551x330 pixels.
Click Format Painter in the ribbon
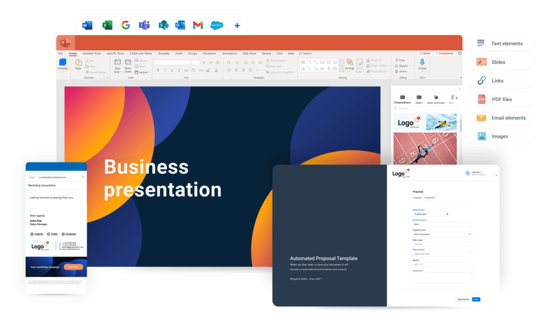tap(96, 72)
